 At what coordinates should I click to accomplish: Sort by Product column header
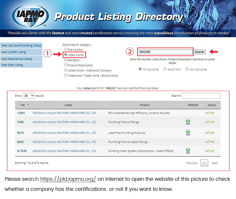pyautogui.click(x=144, y=105)
